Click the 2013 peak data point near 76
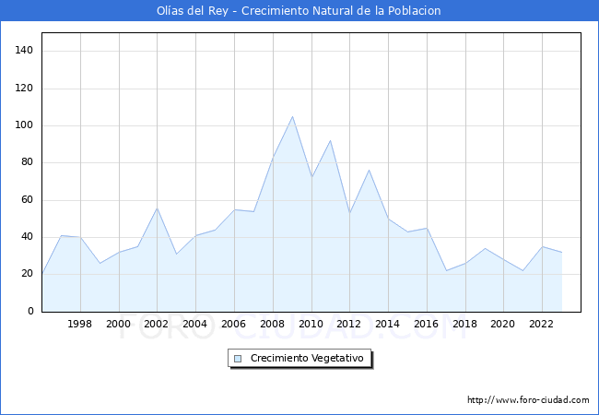Image resolution: width=599 pixels, height=415 pixels. 369,170
